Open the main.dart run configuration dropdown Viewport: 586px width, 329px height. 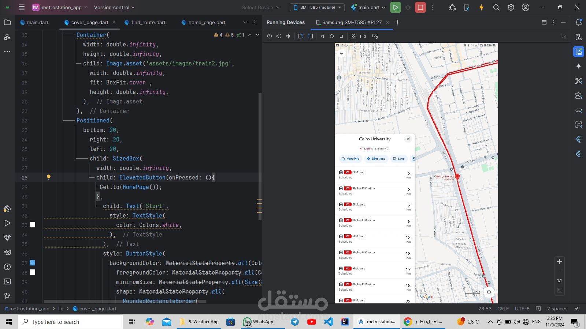tap(368, 7)
